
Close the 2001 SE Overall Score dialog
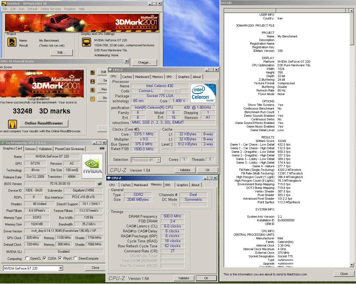pyautogui.click(x=127, y=61)
